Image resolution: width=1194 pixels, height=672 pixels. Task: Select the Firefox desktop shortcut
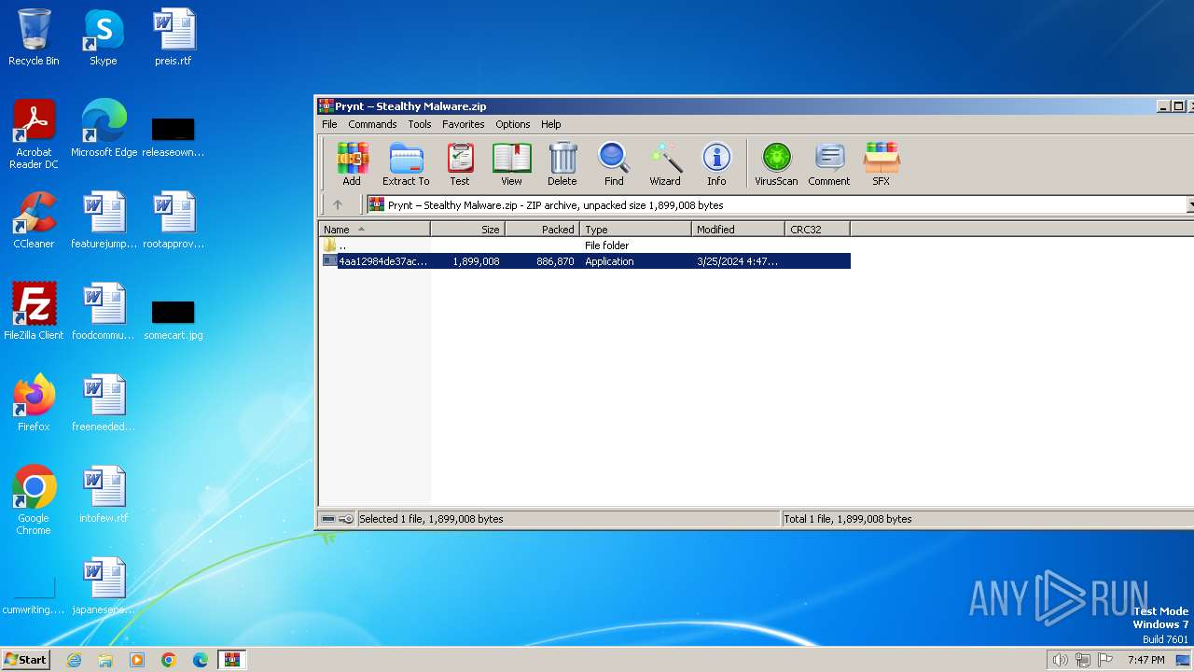(34, 403)
